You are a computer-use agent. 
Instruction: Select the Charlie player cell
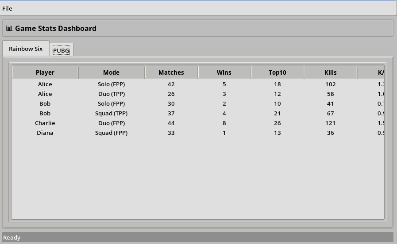pos(45,123)
